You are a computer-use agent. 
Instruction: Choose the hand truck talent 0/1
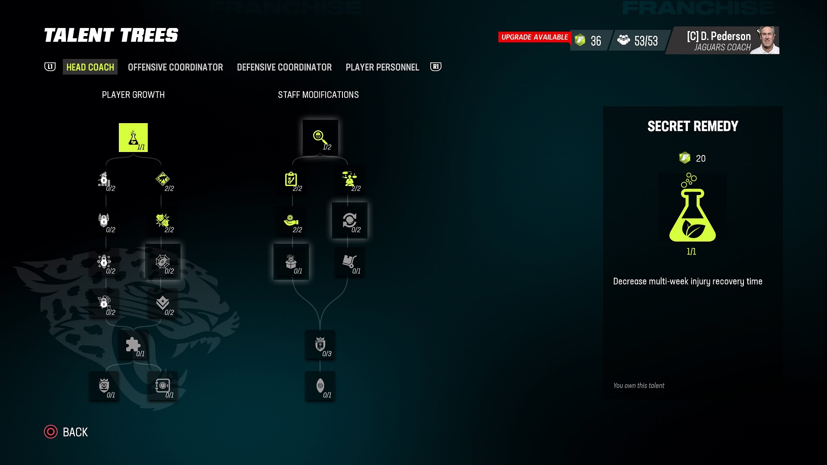click(350, 262)
